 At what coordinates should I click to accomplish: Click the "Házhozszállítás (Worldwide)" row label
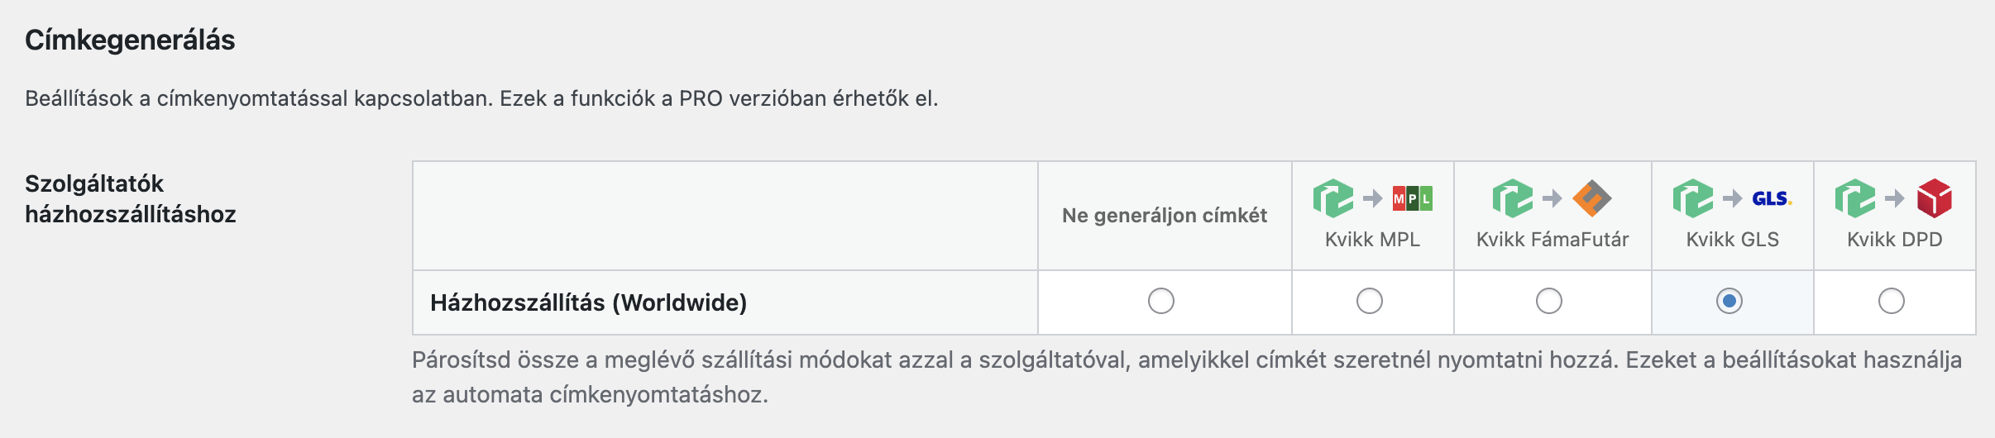(588, 302)
